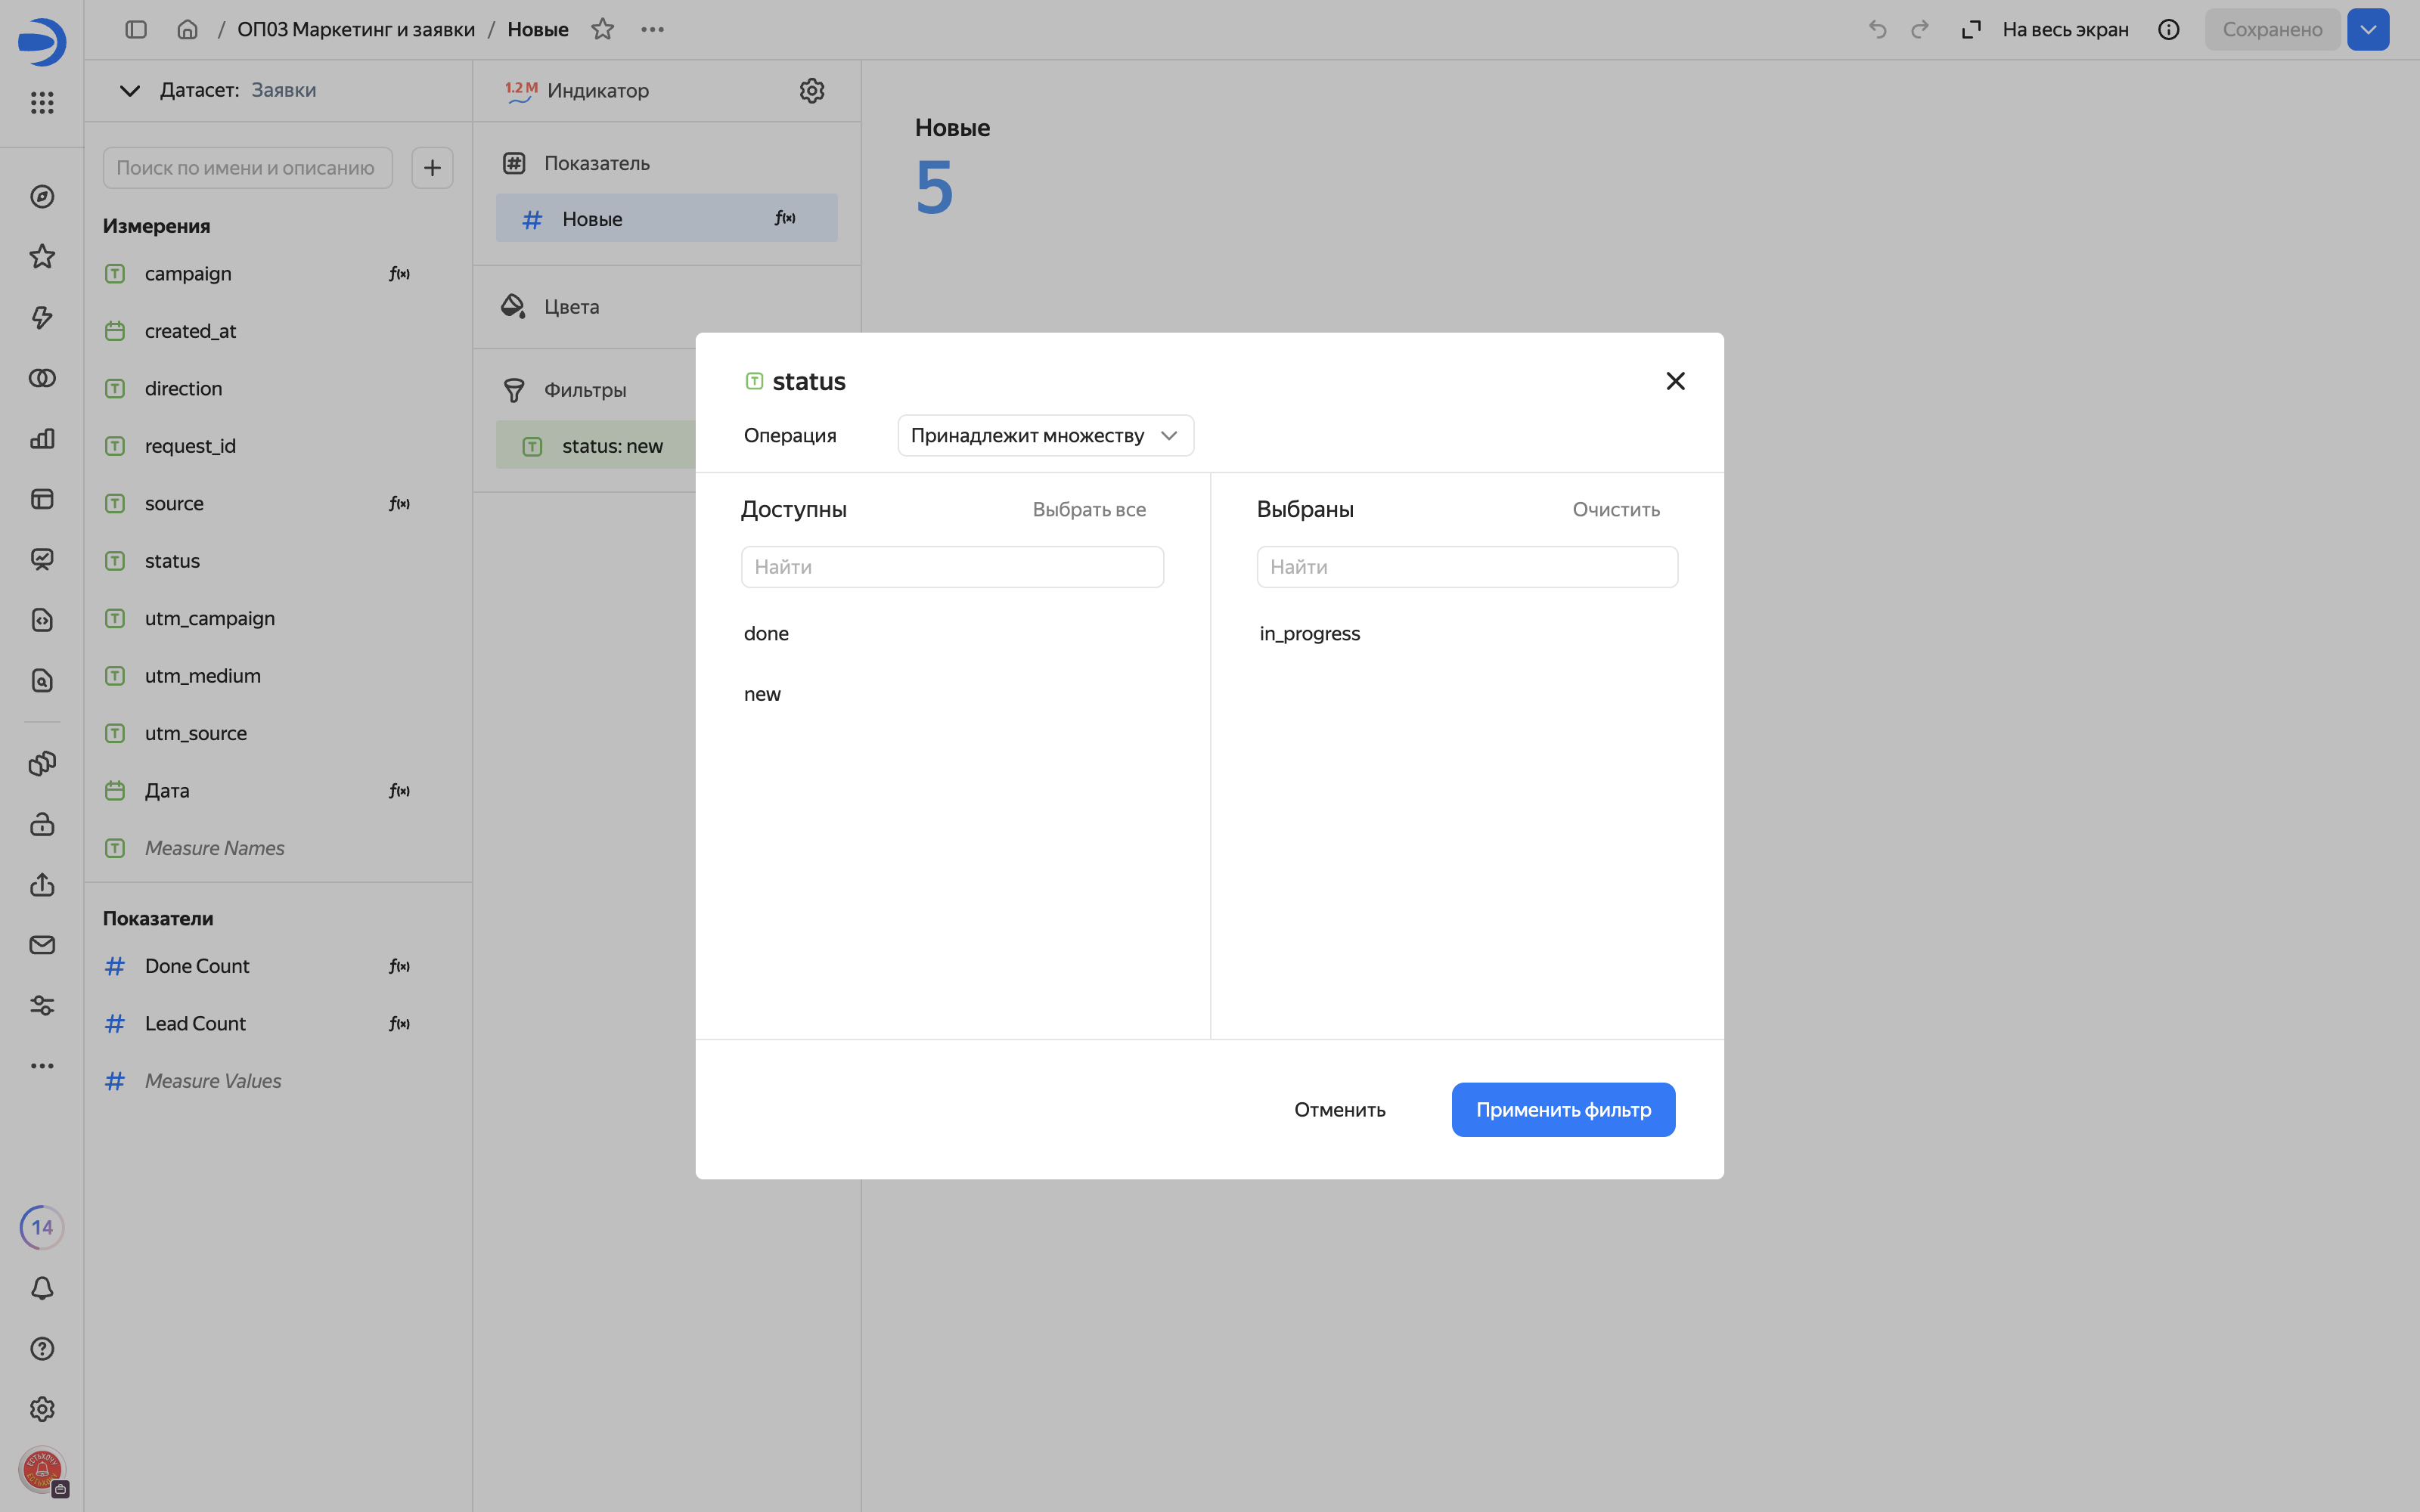
Task: Toggle the left navigation panel icon
Action: tap(136, 29)
